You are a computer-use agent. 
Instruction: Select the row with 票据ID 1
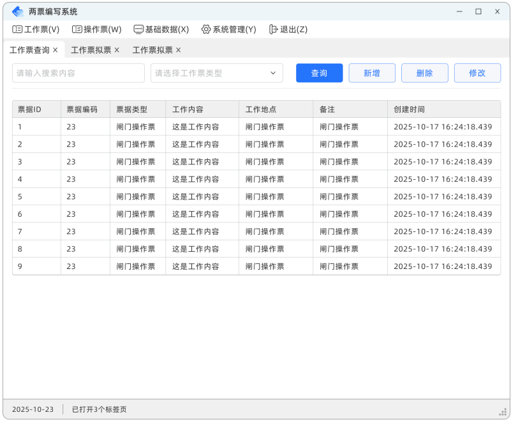(256, 127)
